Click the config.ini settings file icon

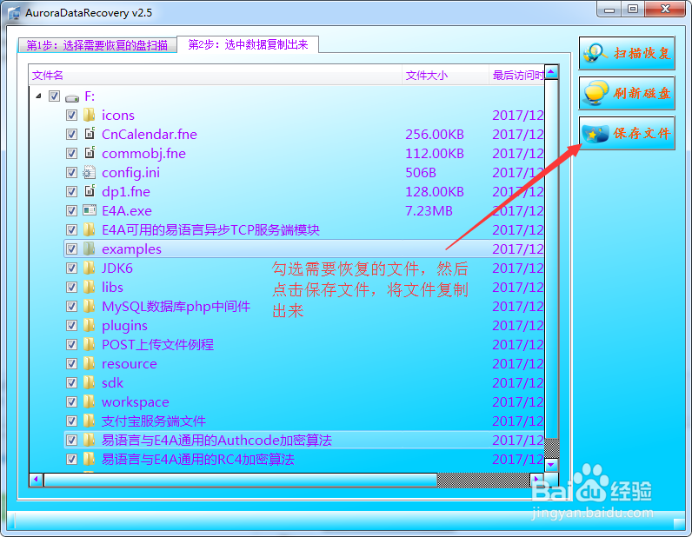pyautogui.click(x=90, y=172)
